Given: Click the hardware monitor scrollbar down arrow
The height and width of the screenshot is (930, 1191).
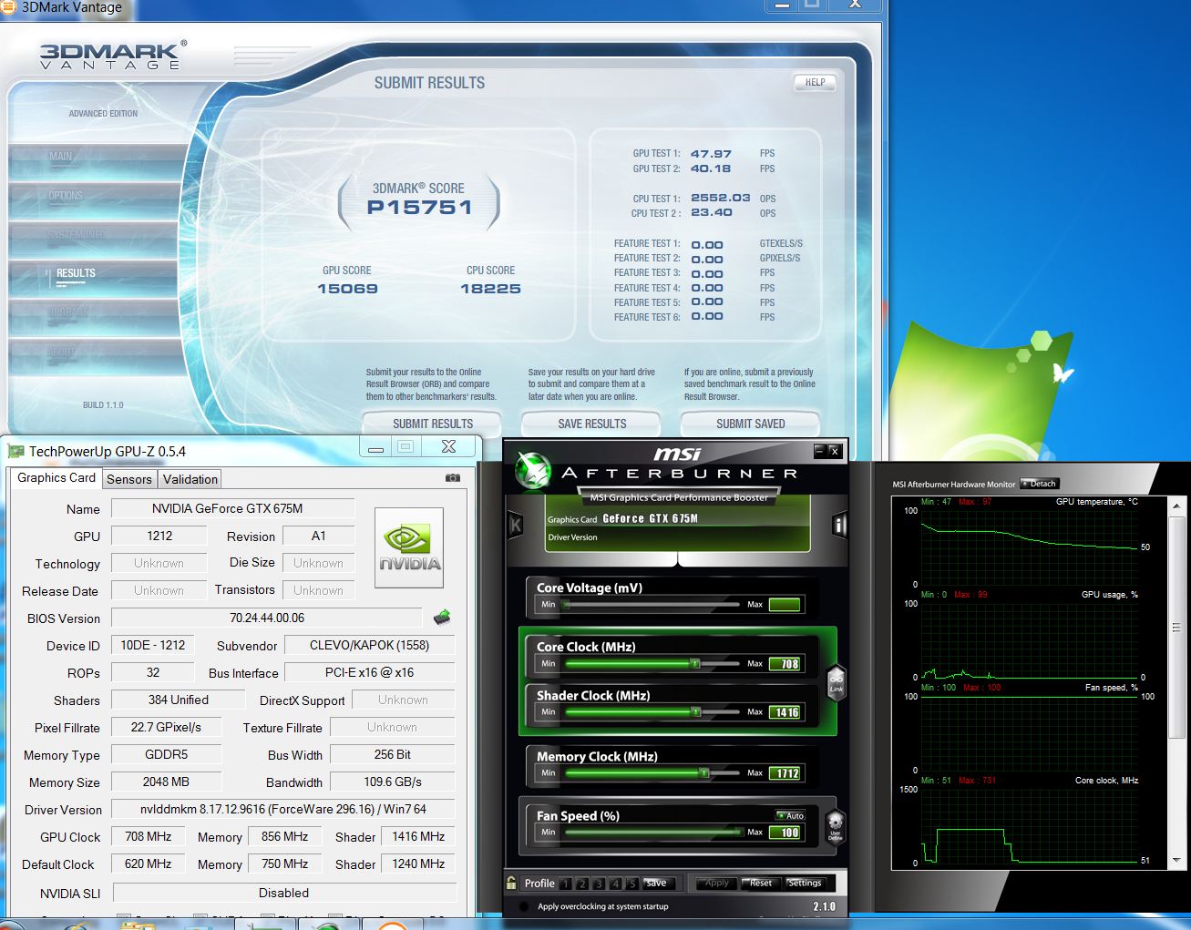Looking at the screenshot, I should click(x=1176, y=859).
